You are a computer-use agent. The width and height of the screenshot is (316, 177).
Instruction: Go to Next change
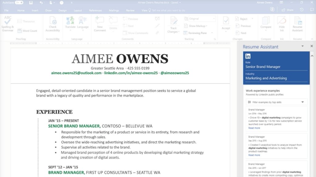(x=241, y=33)
